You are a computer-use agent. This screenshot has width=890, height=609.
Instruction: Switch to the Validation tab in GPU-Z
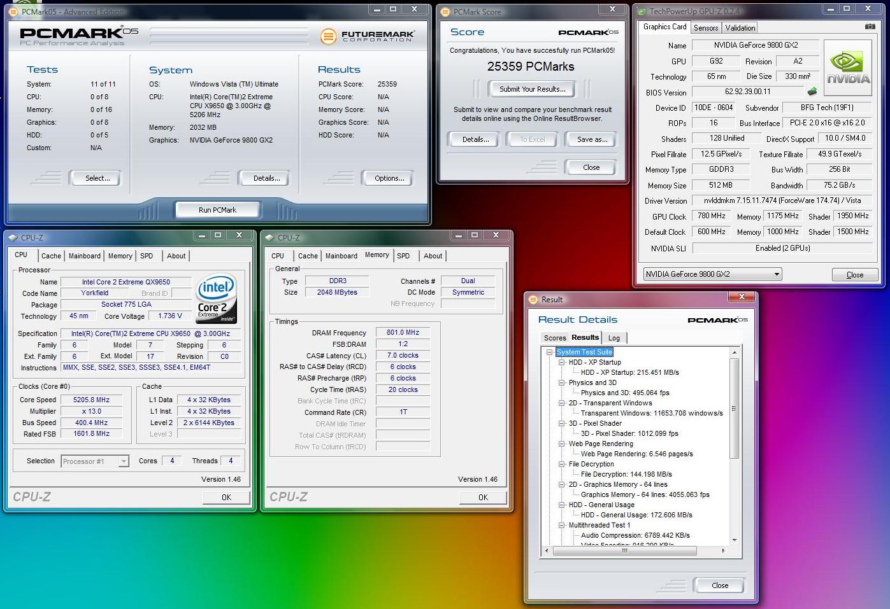pos(740,27)
